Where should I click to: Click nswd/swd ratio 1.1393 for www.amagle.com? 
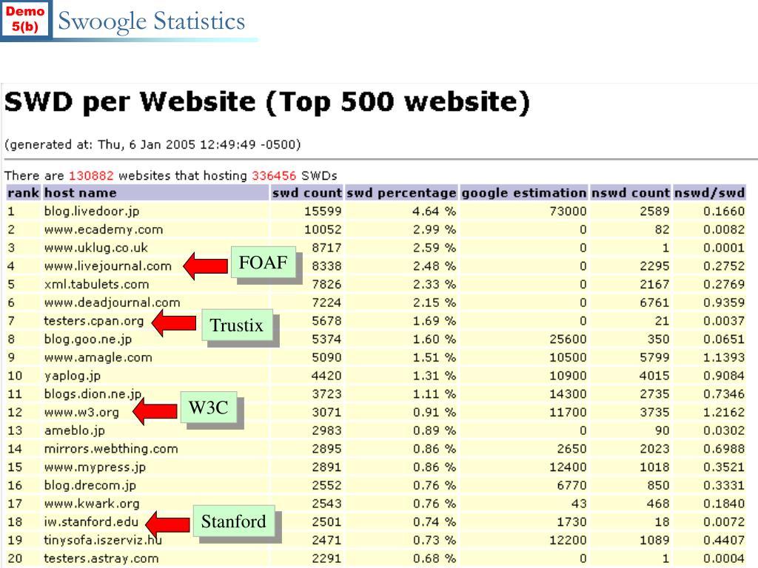tap(724, 357)
